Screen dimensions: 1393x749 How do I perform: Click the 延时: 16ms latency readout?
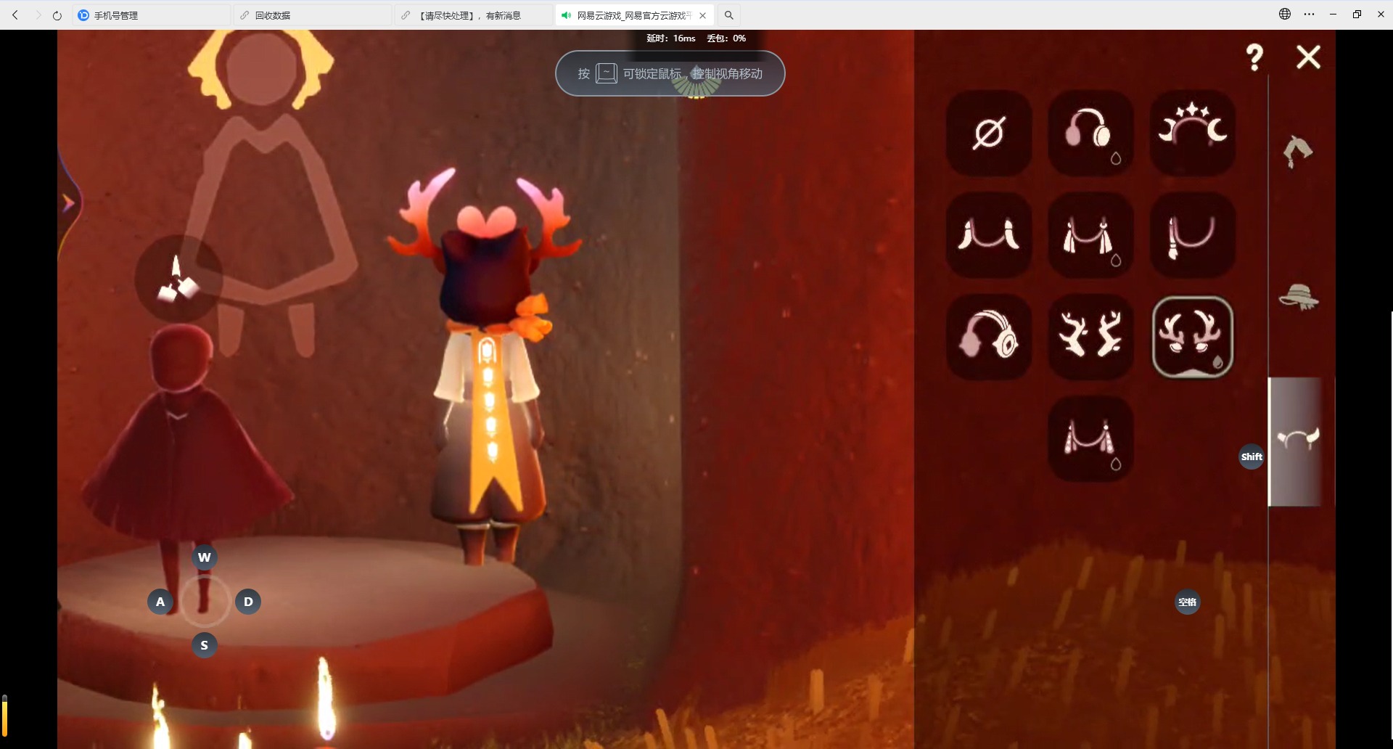tap(671, 38)
